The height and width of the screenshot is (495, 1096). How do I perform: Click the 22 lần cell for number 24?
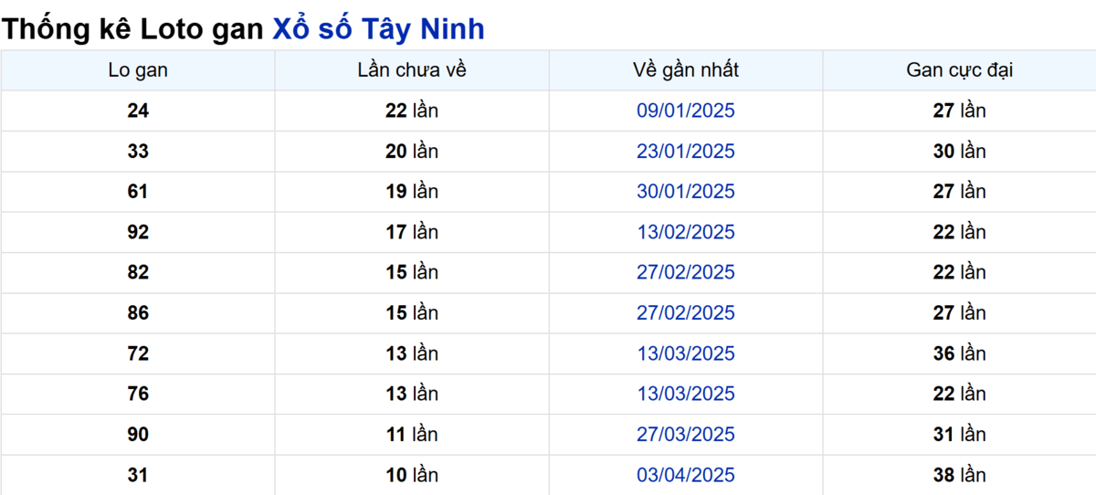click(x=412, y=111)
